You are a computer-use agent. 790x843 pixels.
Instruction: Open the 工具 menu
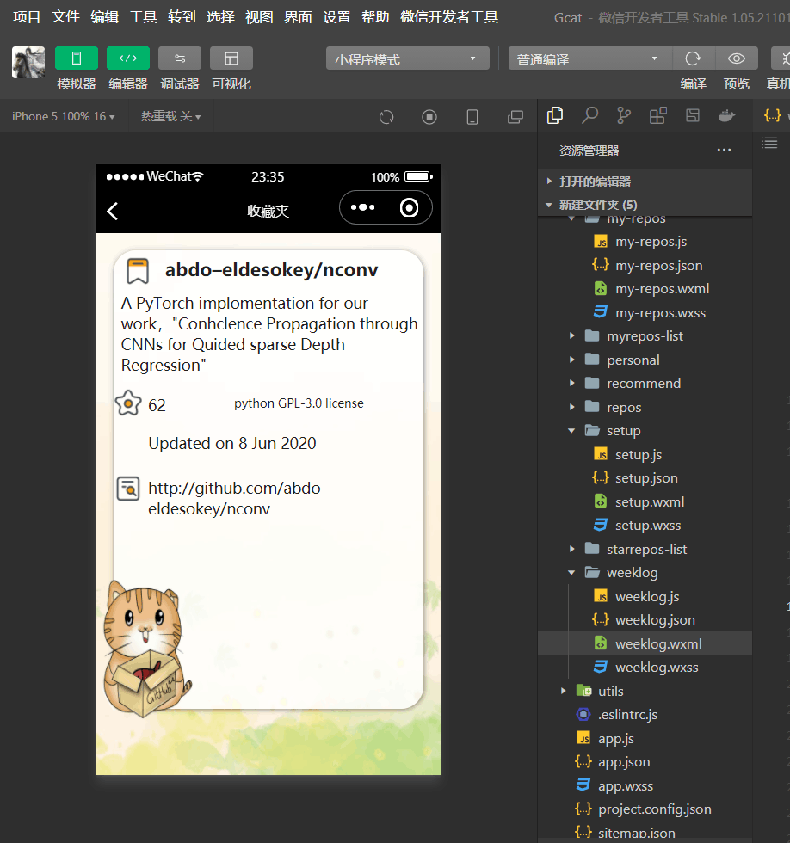click(143, 17)
